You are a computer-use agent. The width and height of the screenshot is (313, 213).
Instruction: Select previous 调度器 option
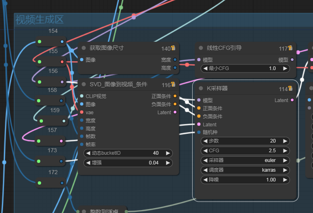click(205, 170)
